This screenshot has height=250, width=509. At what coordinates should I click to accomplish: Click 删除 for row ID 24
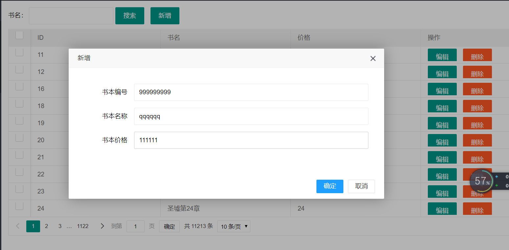pos(477,209)
